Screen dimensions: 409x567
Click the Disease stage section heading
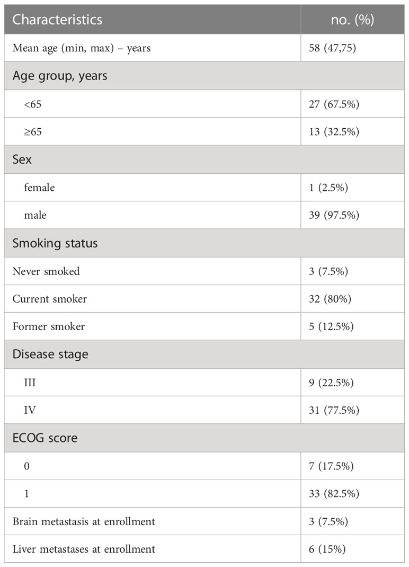(50, 355)
